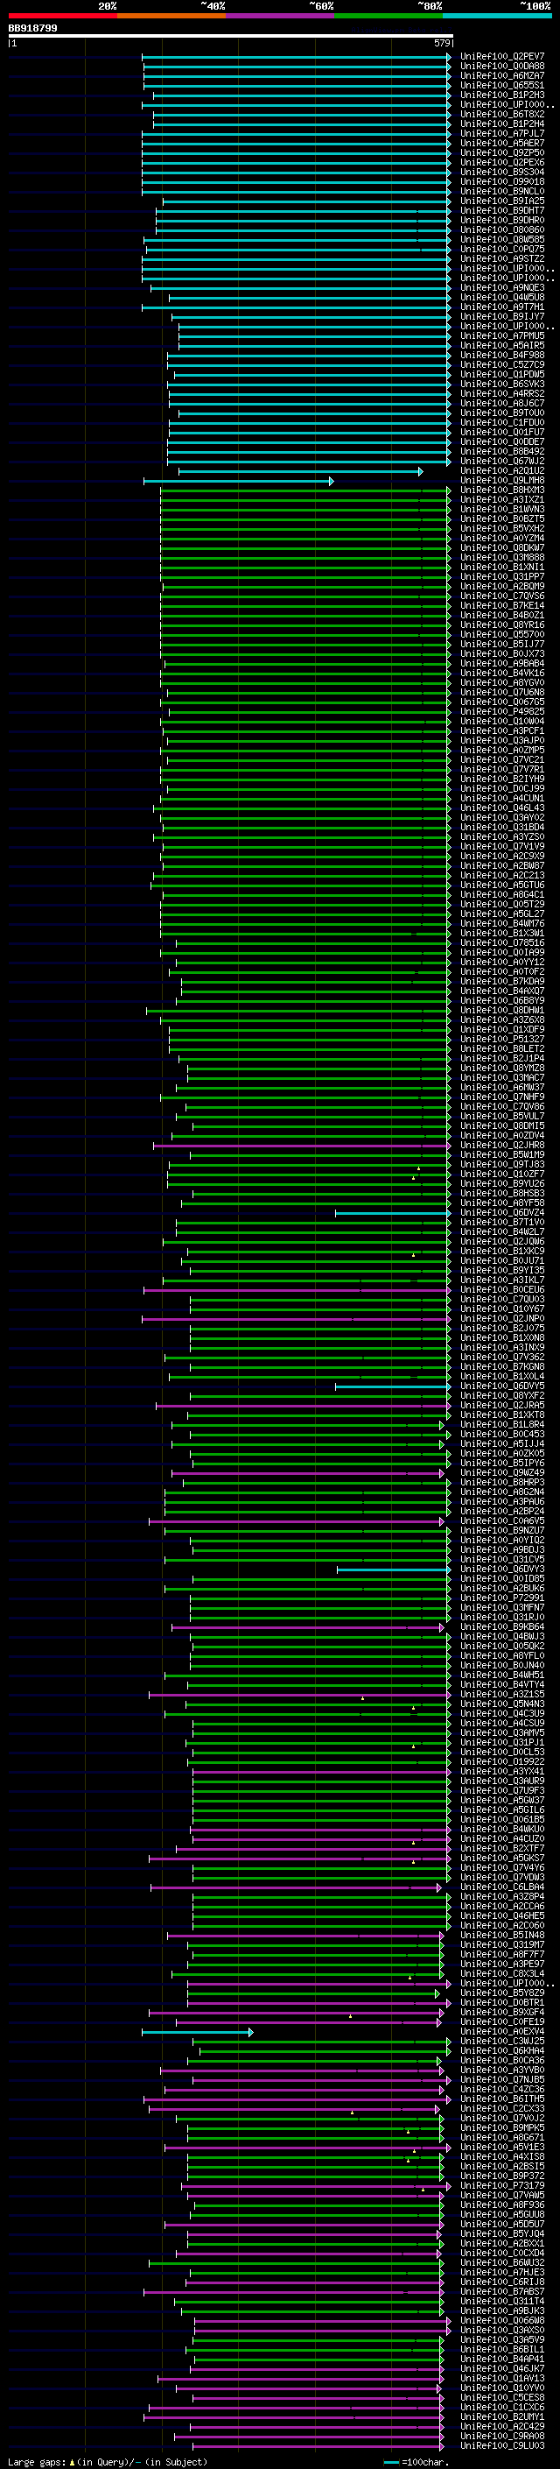Click the short cyan bar for UniRef100_Q6DVZ4
This screenshot has width=560, height=2469.
[393, 1213]
